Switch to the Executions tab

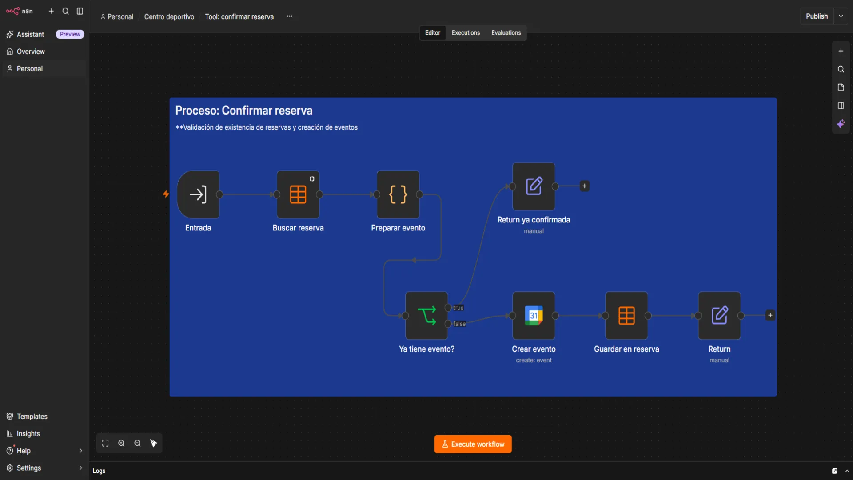click(x=466, y=33)
